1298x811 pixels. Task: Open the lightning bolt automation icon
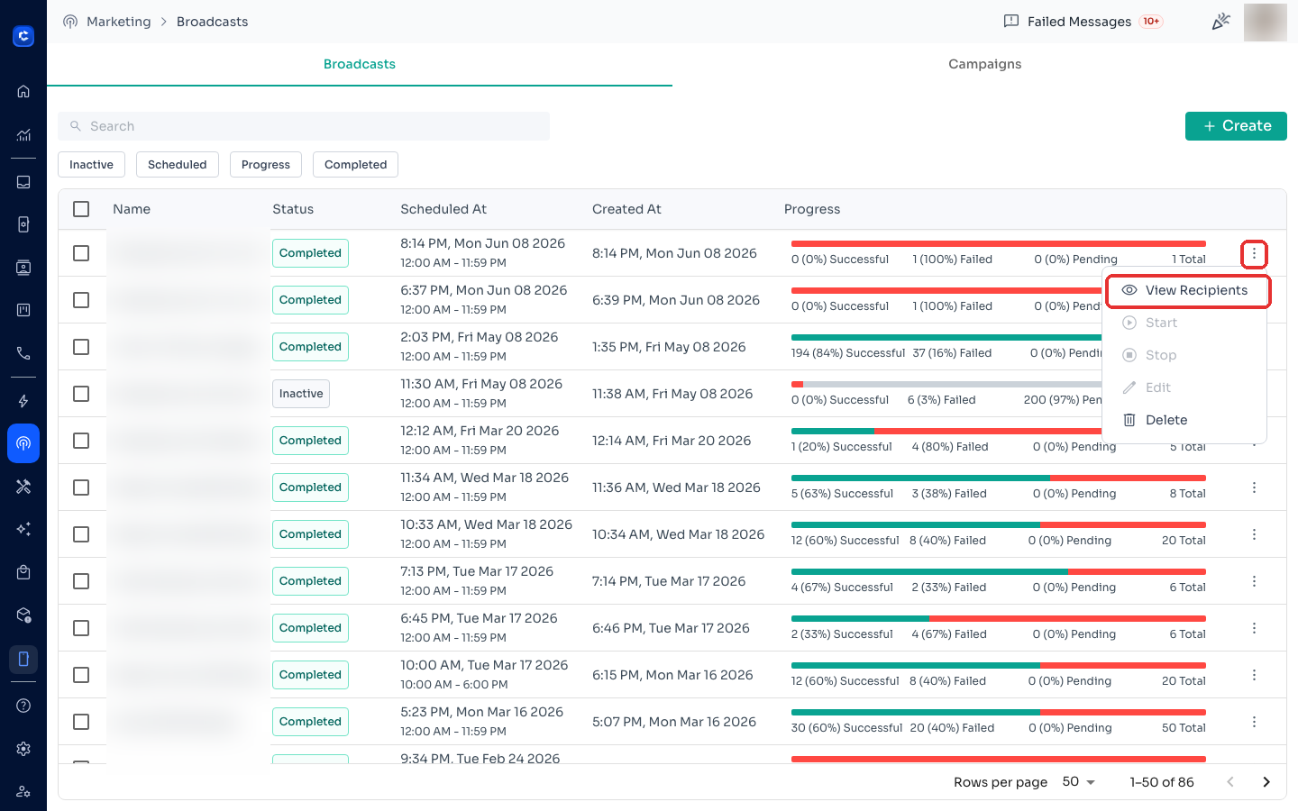[x=23, y=401]
